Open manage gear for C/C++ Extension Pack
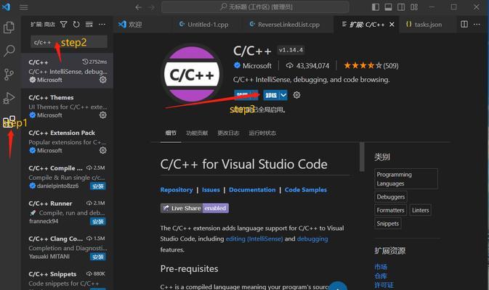This screenshot has height=290, width=489. click(x=103, y=150)
